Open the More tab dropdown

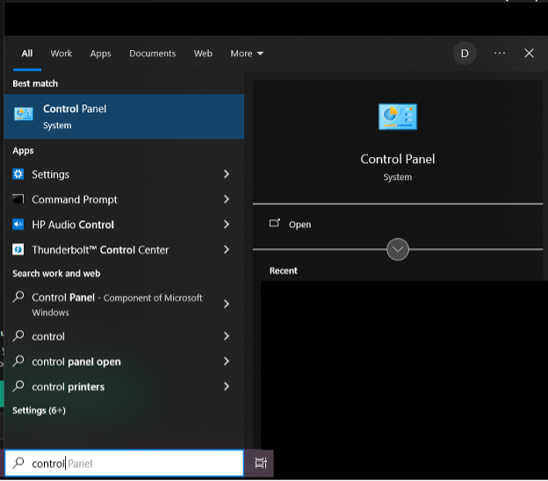[247, 54]
